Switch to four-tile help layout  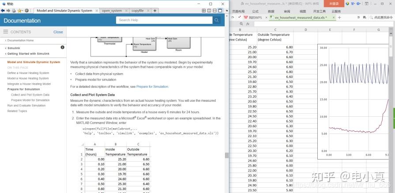pos(204,11)
